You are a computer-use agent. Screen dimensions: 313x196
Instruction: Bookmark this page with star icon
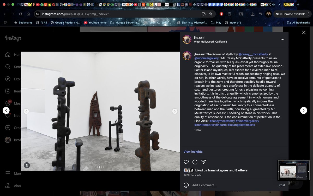click(x=210, y=14)
